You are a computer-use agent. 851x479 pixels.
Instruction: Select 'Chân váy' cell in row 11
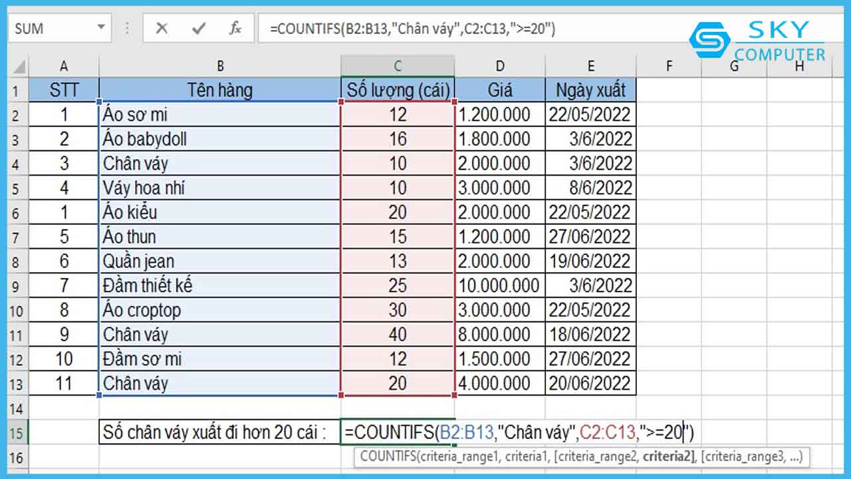pos(220,335)
